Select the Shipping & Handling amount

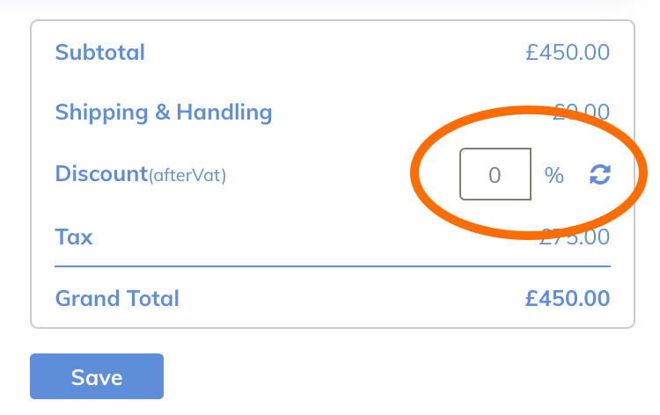[x=581, y=113]
